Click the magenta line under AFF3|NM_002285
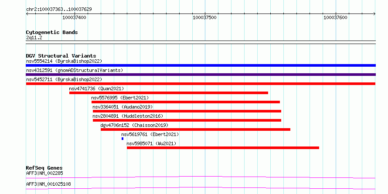The width and height of the screenshot is (388, 194). click(x=201, y=177)
